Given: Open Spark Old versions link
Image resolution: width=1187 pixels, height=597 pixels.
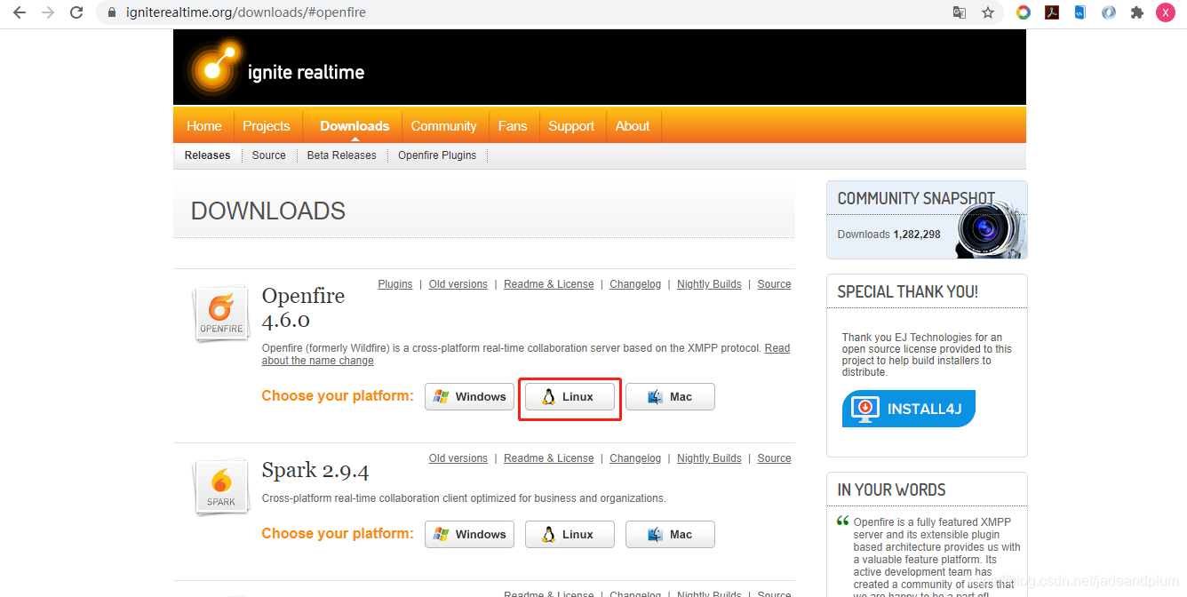Looking at the screenshot, I should (x=458, y=458).
